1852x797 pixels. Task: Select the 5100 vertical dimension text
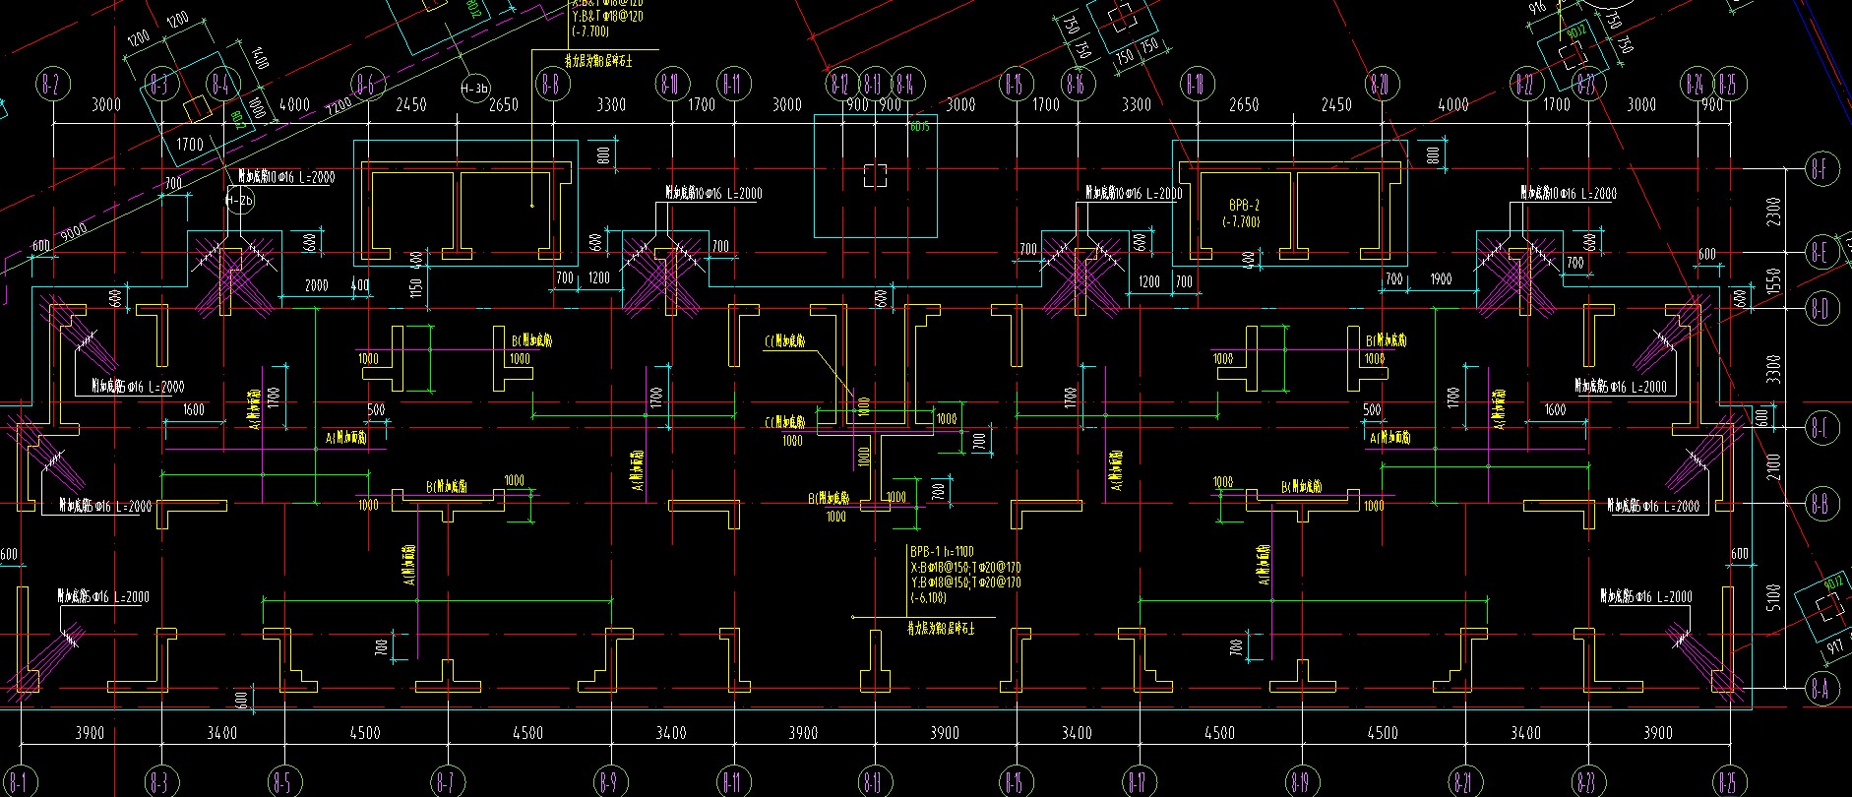click(1773, 596)
